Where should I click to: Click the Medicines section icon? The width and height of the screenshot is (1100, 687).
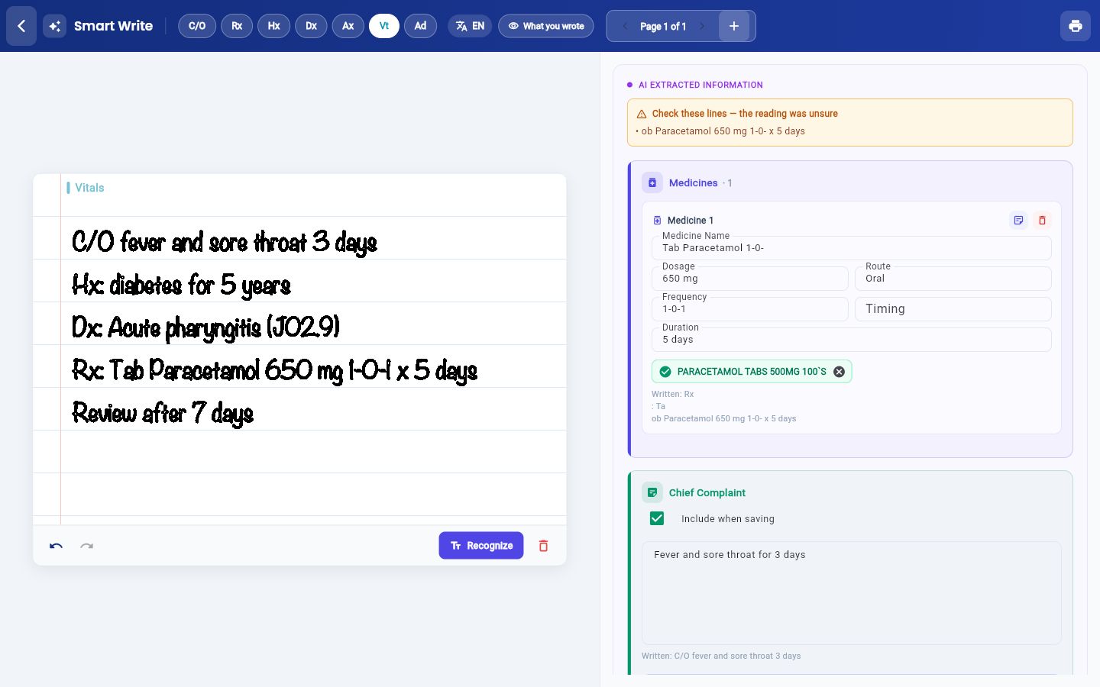tap(652, 183)
